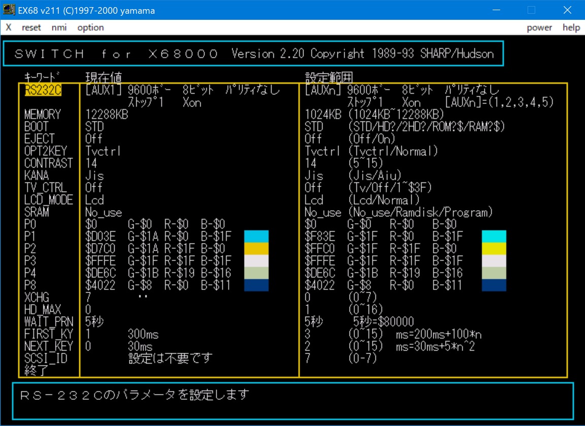The width and height of the screenshot is (585, 426).
Task: Close the EX68 window
Action: click(567, 10)
